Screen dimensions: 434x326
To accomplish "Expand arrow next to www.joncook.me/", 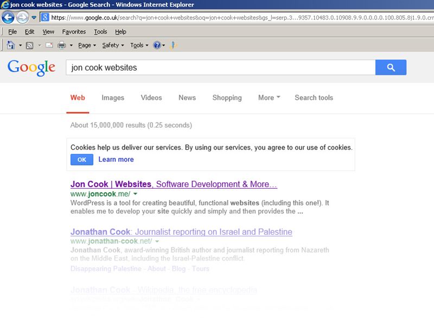I will pyautogui.click(x=135, y=194).
